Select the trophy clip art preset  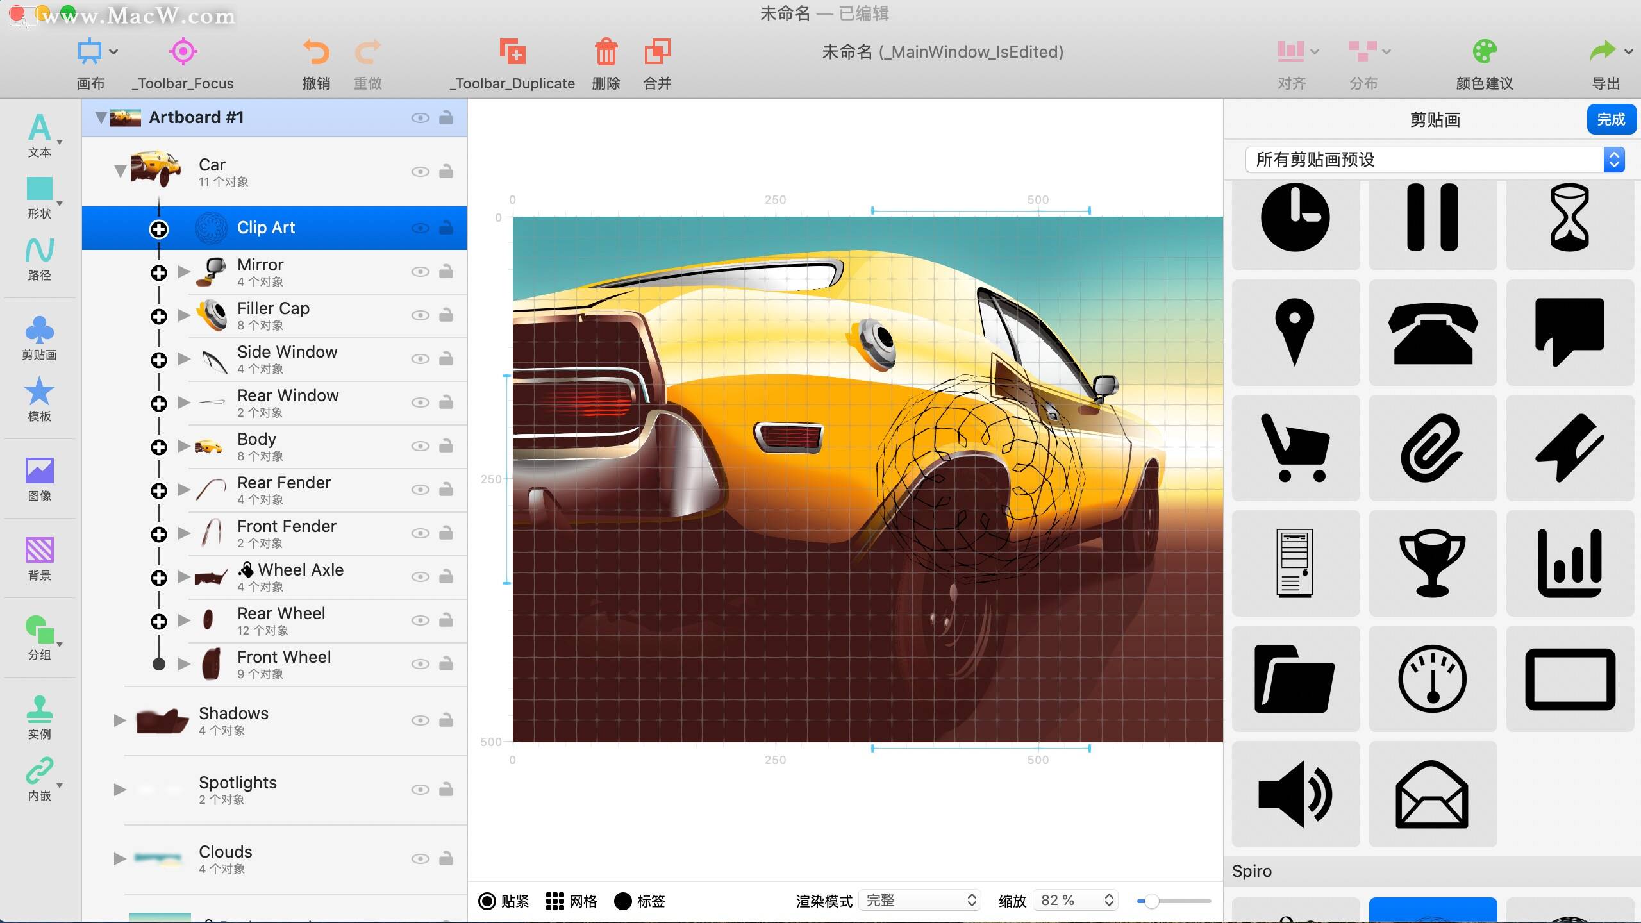point(1433,562)
